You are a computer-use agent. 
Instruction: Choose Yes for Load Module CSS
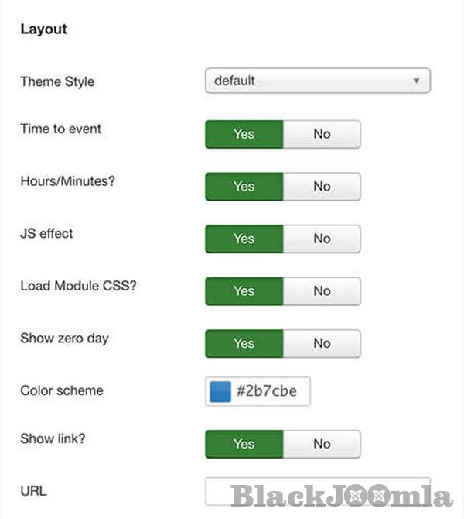[x=244, y=291]
